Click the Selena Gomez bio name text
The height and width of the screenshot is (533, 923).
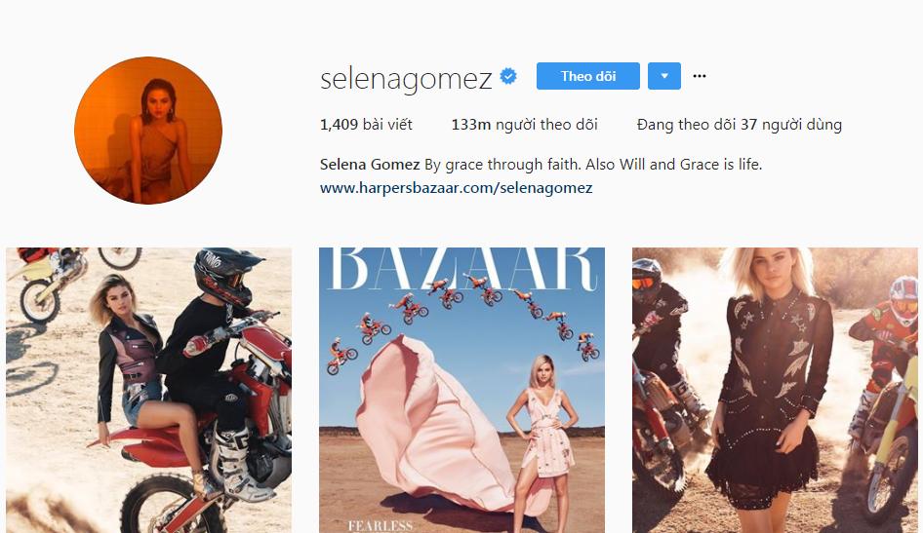(370, 165)
